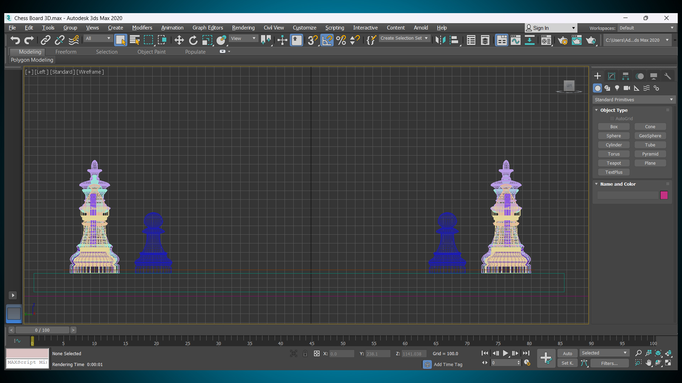The width and height of the screenshot is (682, 383).
Task: Toggle Window/Crossing selection mode
Action: (162, 40)
